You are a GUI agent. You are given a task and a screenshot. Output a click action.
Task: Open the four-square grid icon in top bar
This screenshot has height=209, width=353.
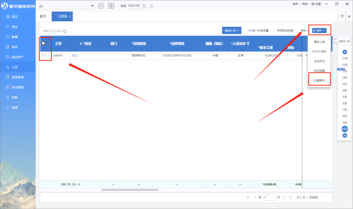pyautogui.click(x=112, y=6)
